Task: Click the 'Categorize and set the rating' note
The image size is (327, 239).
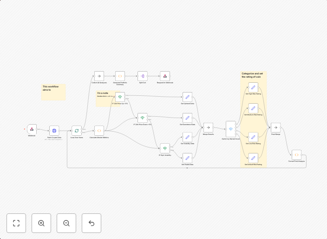Action: 252,75
